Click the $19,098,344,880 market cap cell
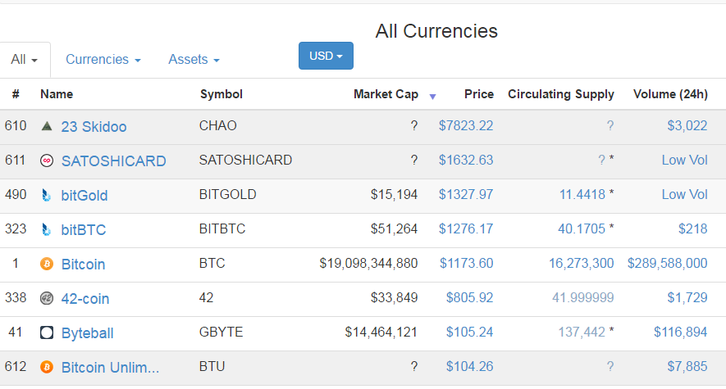Image resolution: width=726 pixels, height=389 pixels. (x=368, y=264)
